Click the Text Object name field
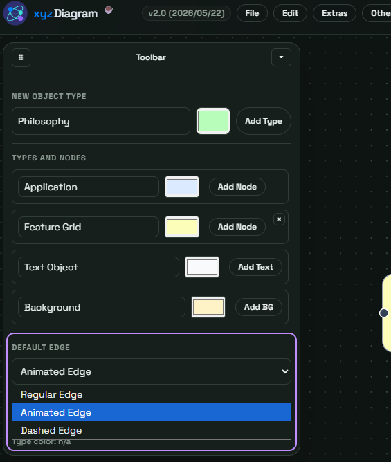 pyautogui.click(x=98, y=267)
